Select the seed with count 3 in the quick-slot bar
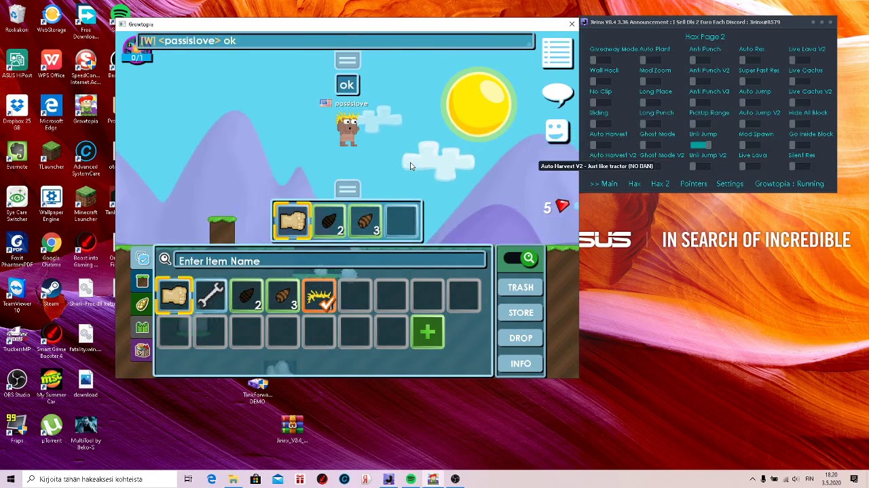This screenshot has height=488, width=869. click(366, 221)
